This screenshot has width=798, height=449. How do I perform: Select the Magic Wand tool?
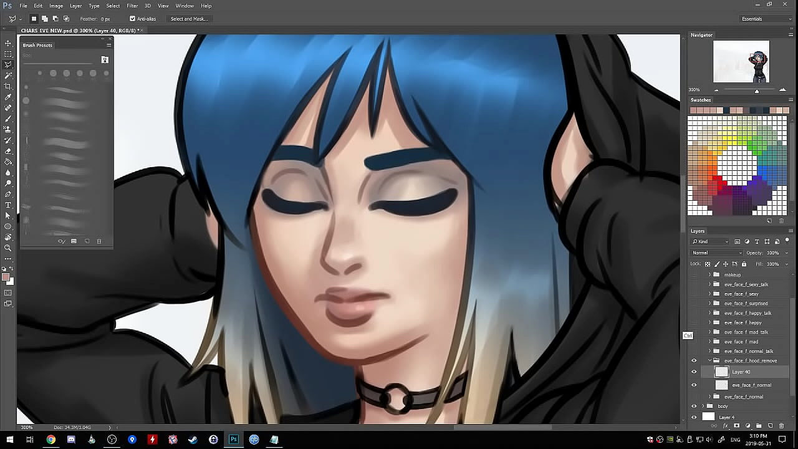[x=8, y=75]
